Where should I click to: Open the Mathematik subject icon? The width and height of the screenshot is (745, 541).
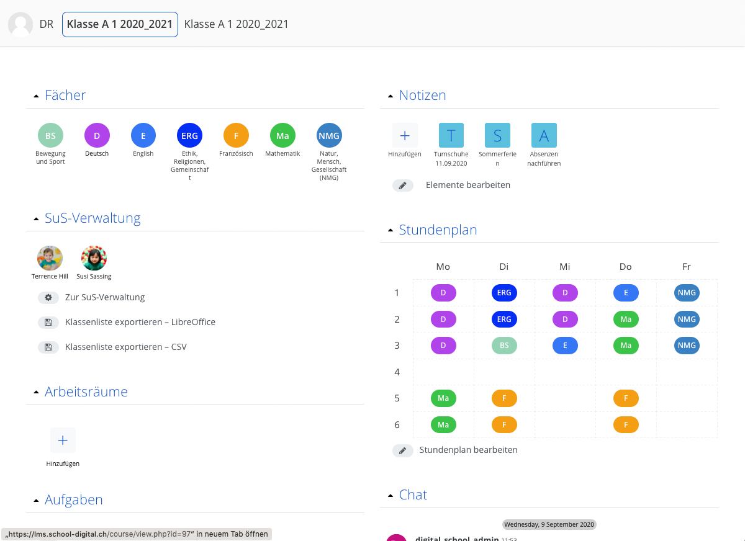pos(282,135)
